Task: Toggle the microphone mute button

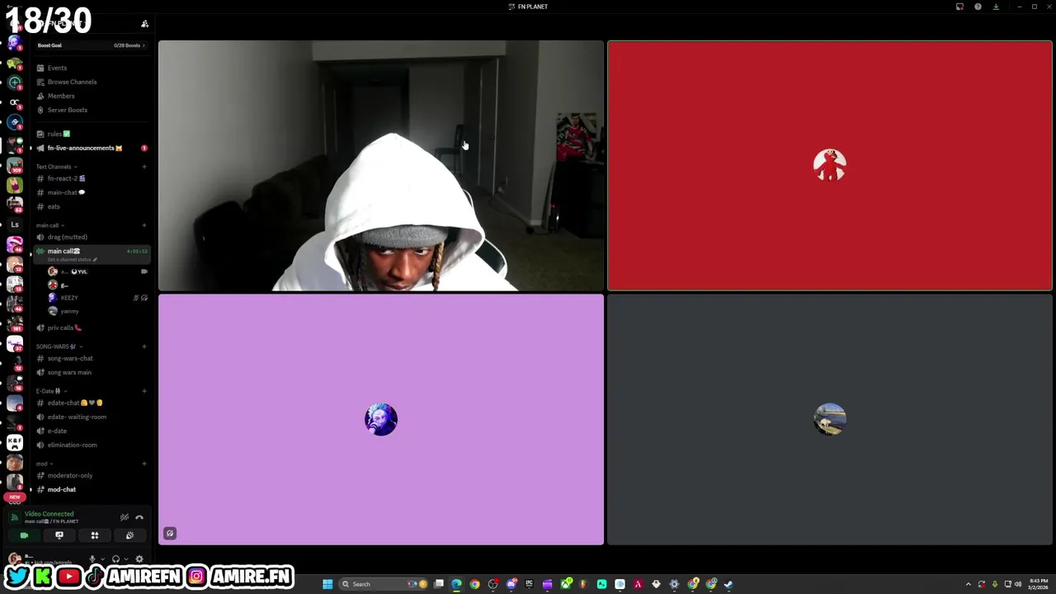Action: tap(92, 559)
